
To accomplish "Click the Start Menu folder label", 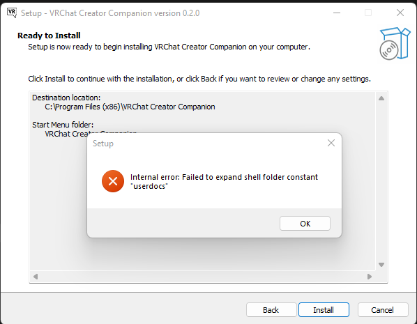I will tap(63, 125).
